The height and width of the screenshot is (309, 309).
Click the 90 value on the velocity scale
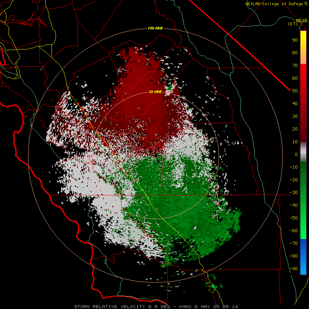tap(295, 40)
